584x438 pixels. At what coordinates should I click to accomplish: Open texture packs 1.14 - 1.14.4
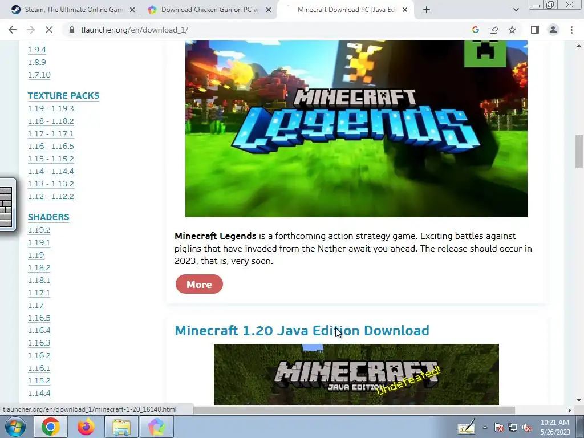tap(51, 171)
